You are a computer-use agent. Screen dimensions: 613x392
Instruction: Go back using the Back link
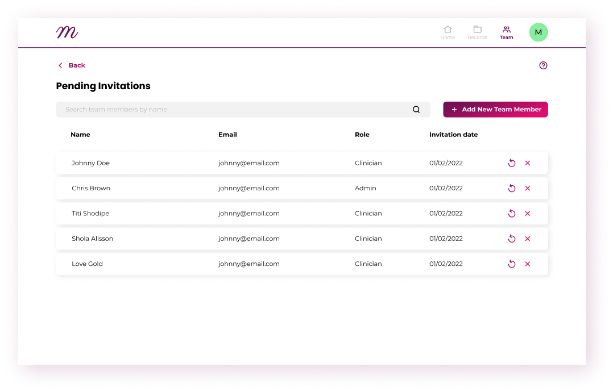tap(72, 65)
